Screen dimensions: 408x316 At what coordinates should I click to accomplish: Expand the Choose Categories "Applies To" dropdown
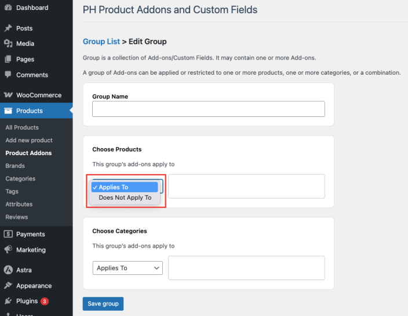128,268
